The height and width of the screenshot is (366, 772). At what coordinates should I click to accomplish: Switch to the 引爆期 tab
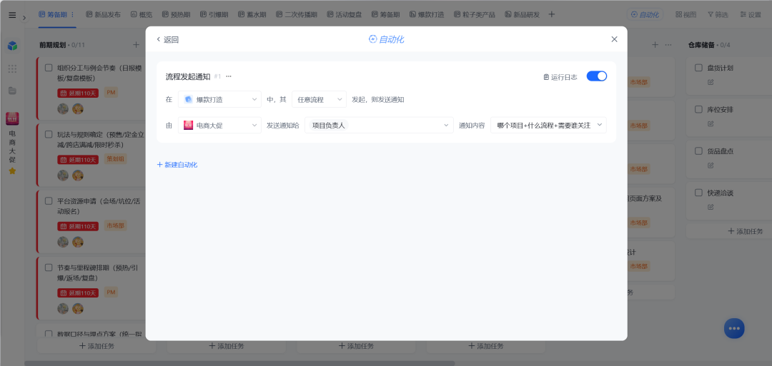(x=214, y=15)
